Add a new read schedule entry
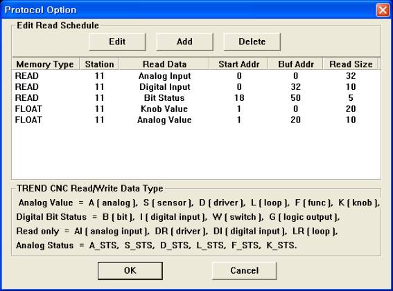Screen dimensions: 393x291 tap(184, 41)
